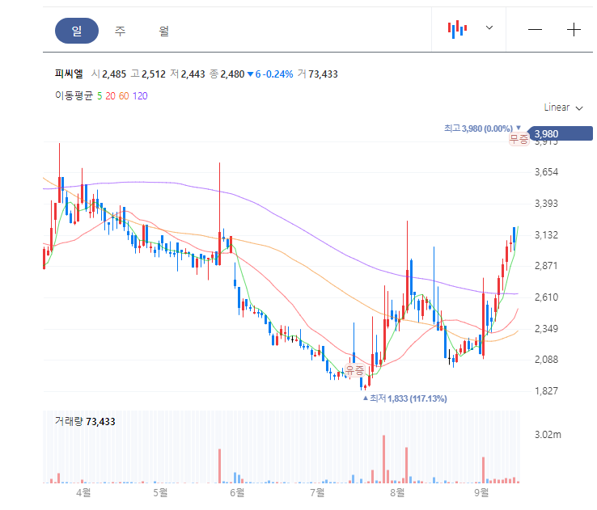Toggle the 60-day moving average

pyautogui.click(x=124, y=96)
